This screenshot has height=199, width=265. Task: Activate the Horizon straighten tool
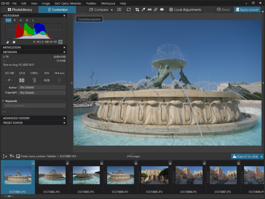click(x=149, y=9)
